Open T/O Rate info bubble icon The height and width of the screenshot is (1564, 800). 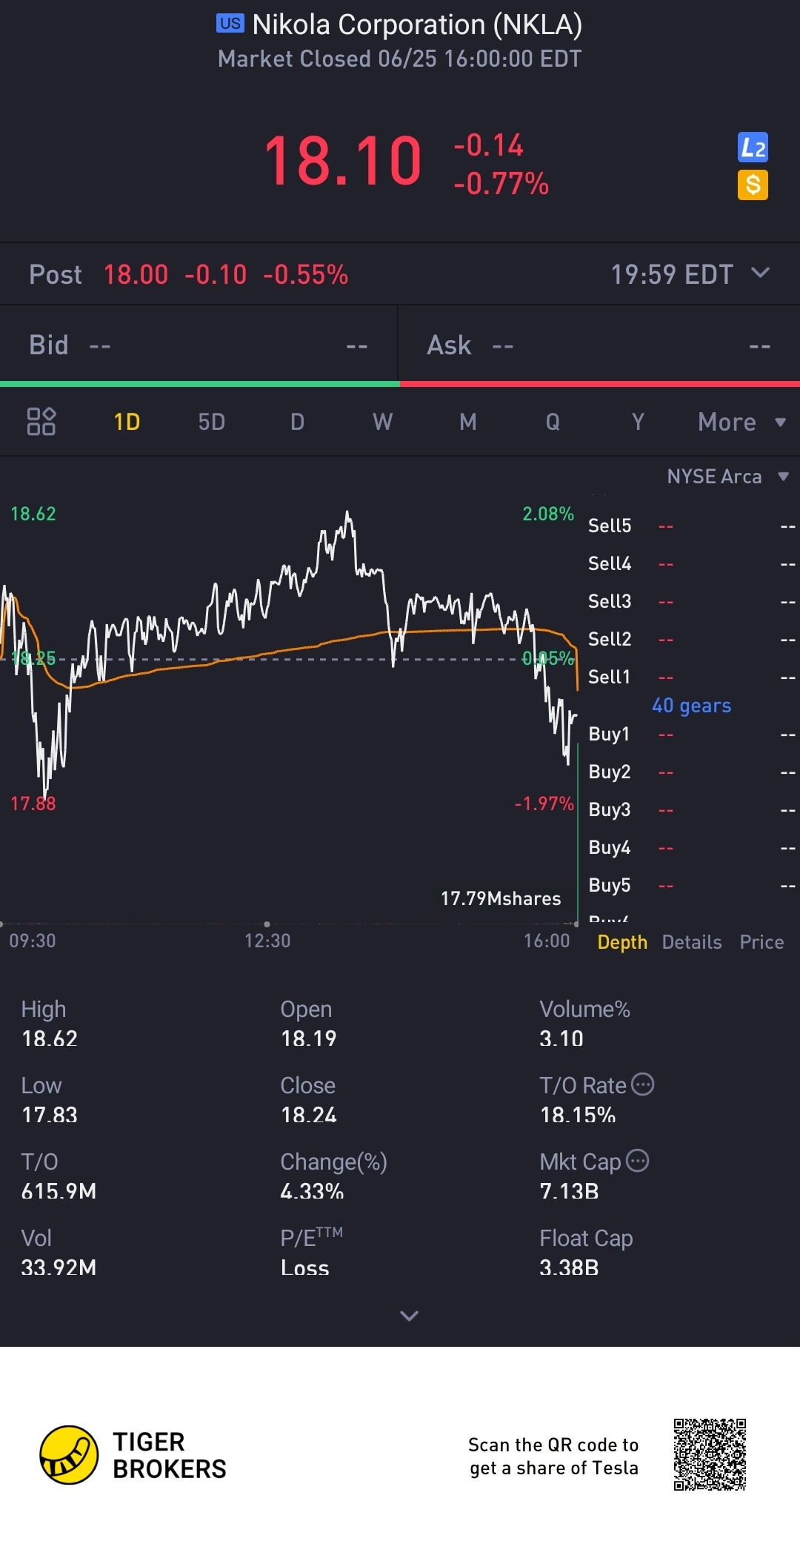642,1084
